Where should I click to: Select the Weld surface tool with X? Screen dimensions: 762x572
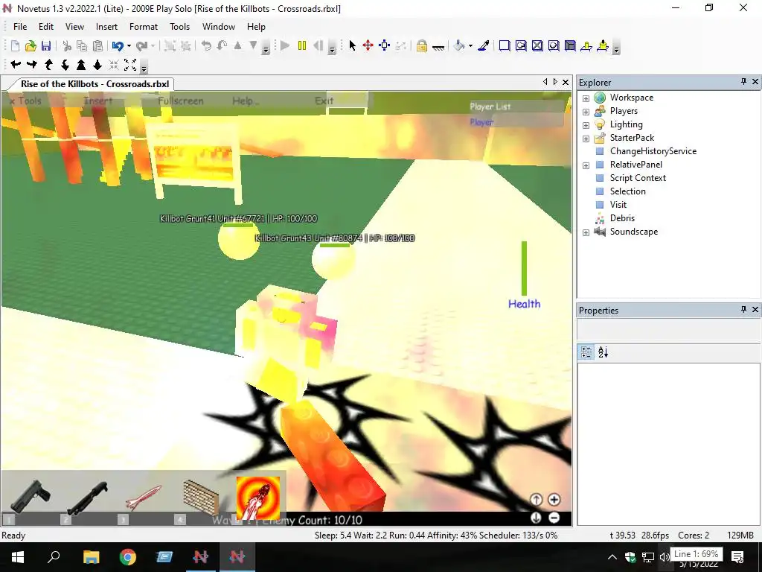click(x=537, y=45)
